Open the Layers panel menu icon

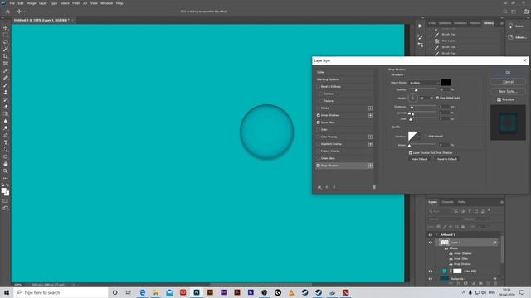click(x=501, y=202)
